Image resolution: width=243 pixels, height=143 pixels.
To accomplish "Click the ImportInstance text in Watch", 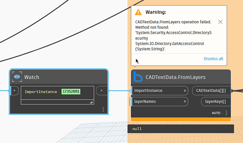I will click(41, 92).
